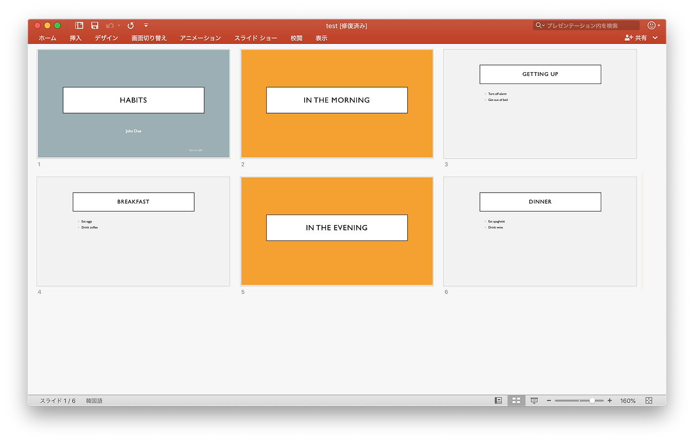Screen dimensions: 694x443
Task: Open the 挿入 (Insert) ribbon tab
Action: tap(75, 38)
